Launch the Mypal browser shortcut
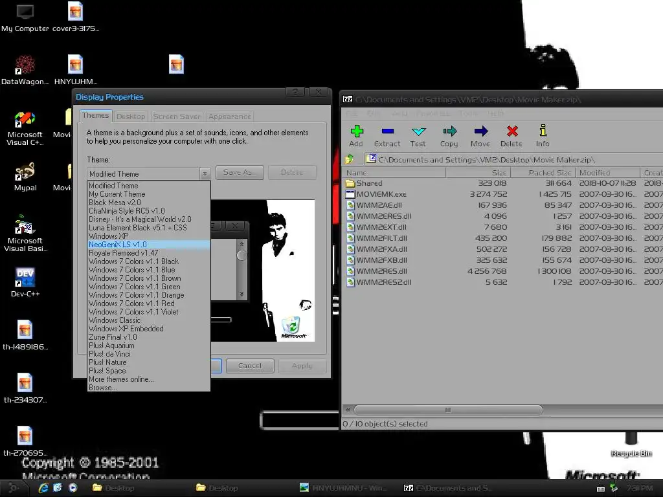The width and height of the screenshot is (663, 497). (x=25, y=177)
